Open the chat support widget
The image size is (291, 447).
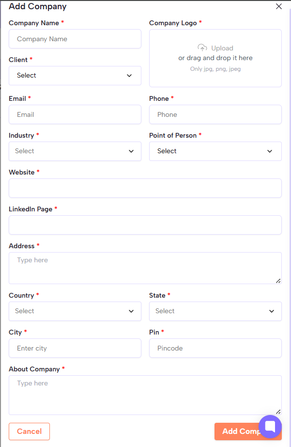[x=270, y=427]
